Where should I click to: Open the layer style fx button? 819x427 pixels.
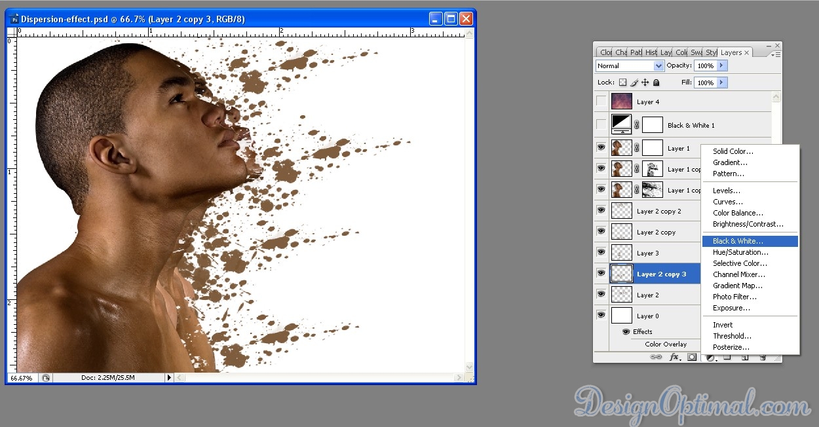point(674,357)
